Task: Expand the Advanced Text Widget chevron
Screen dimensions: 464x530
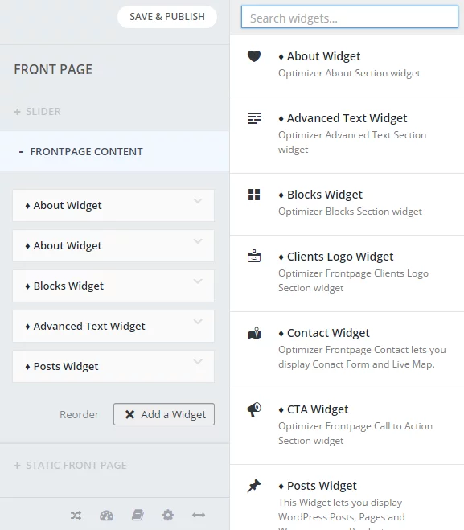Action: click(198, 322)
